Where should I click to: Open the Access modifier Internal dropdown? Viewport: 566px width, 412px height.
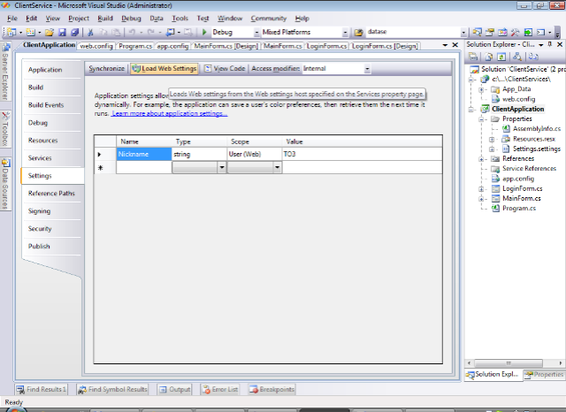[x=367, y=69]
